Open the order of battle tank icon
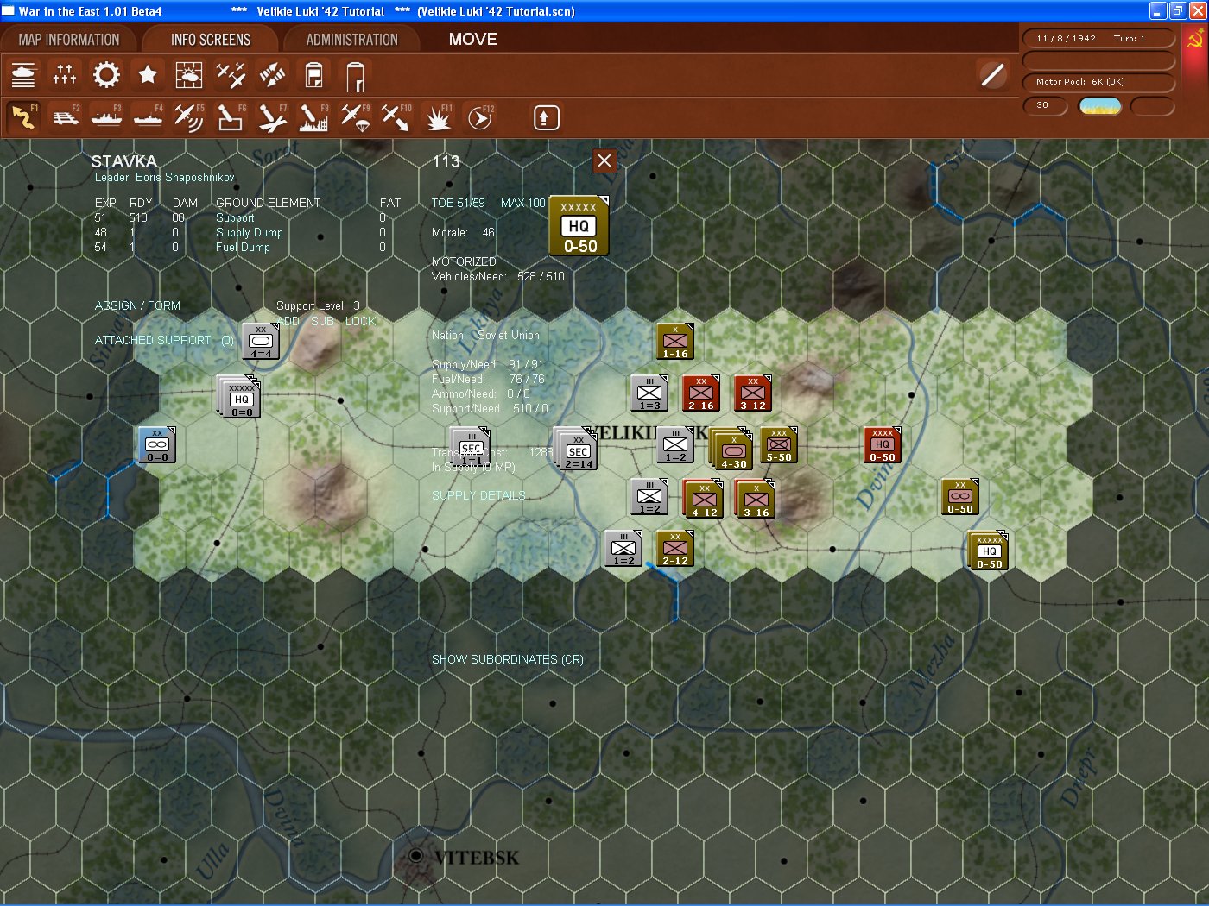The height and width of the screenshot is (906, 1209). (23, 75)
